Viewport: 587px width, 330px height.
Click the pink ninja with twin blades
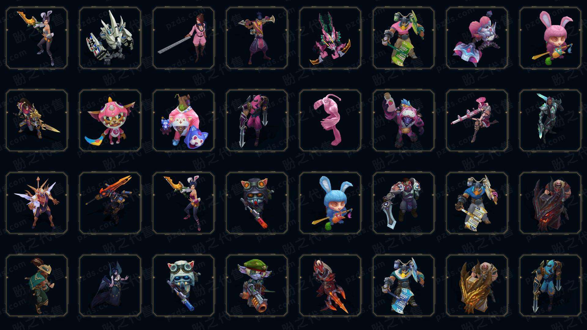pos(257,120)
